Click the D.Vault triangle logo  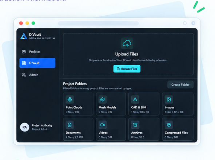pos(24,36)
